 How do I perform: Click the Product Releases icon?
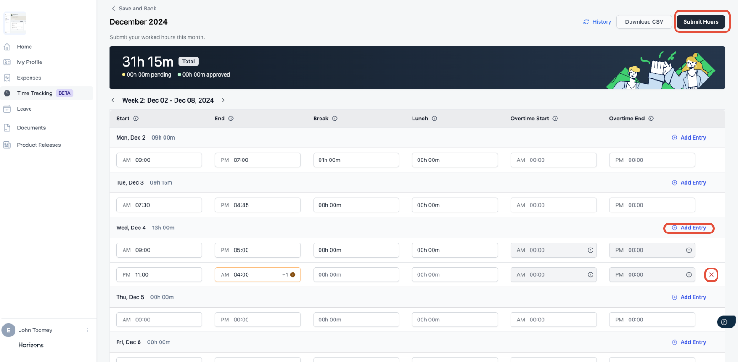7,145
